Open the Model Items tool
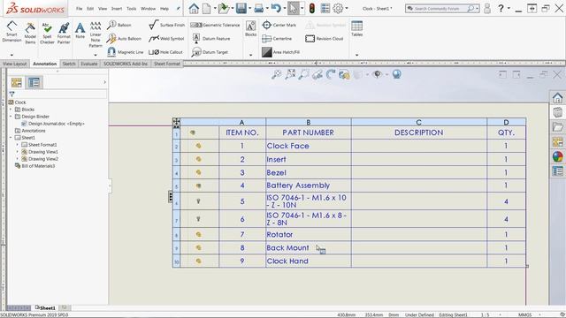This screenshot has height=318, width=566. pyautogui.click(x=30, y=33)
